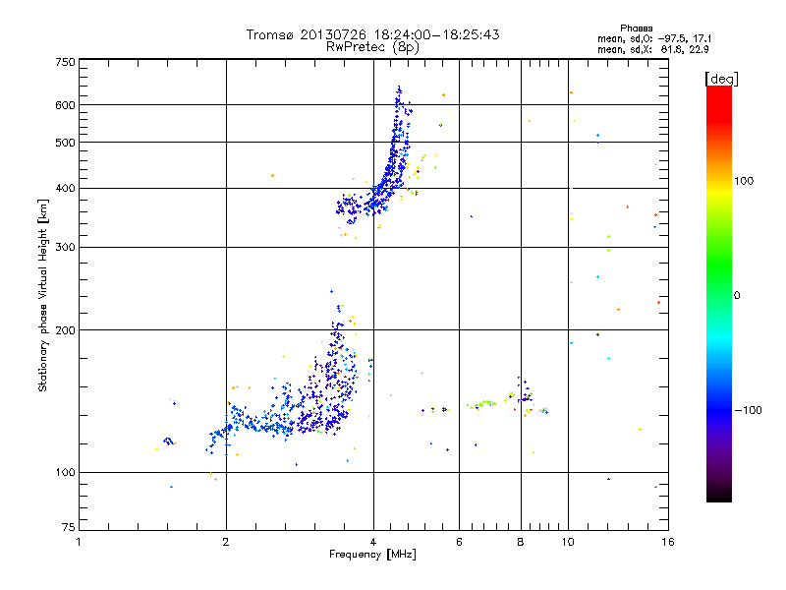Click y-axis tick label '75'
Viewport: 786px width, 590px height.
[x=69, y=527]
